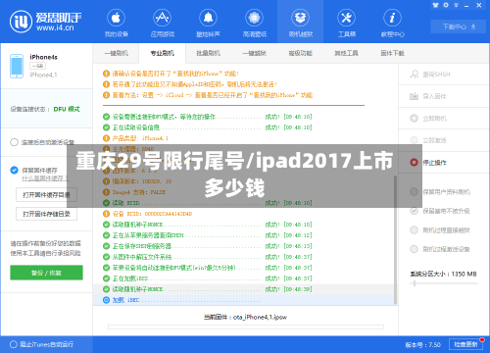Click the red 停止操作 stop icon
490x353 pixels.
[x=414, y=162]
